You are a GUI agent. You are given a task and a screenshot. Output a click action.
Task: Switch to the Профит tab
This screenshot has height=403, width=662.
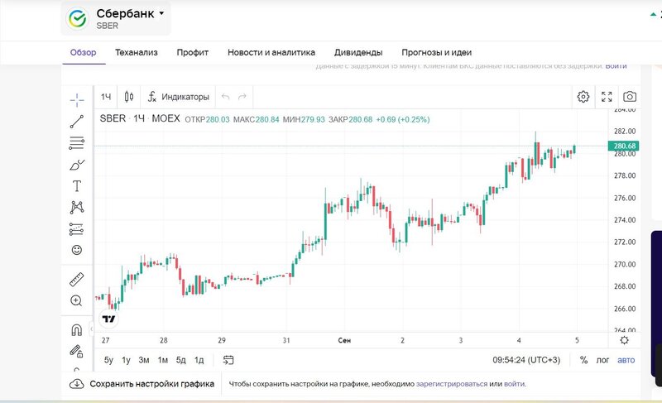click(x=193, y=52)
